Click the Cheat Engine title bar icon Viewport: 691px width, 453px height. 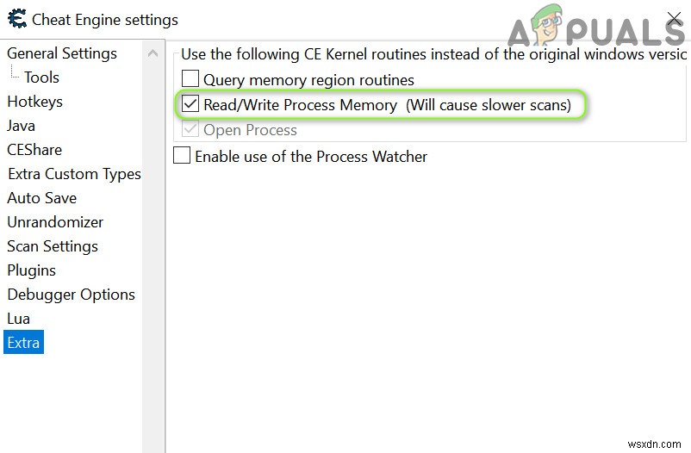[16, 19]
